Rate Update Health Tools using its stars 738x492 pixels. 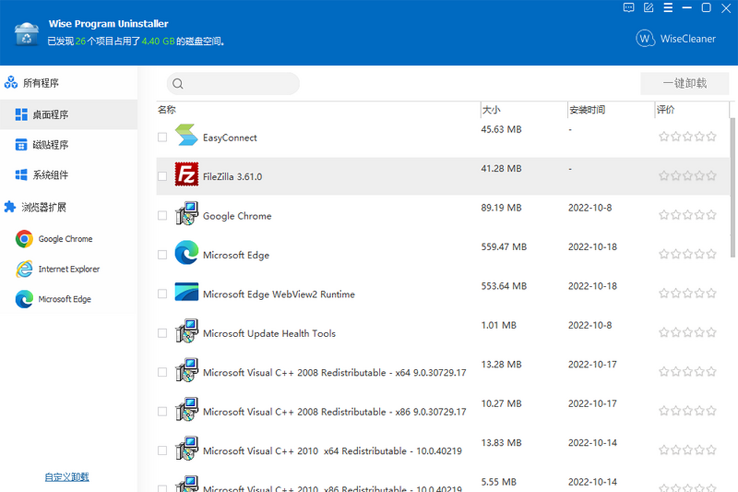pos(688,333)
